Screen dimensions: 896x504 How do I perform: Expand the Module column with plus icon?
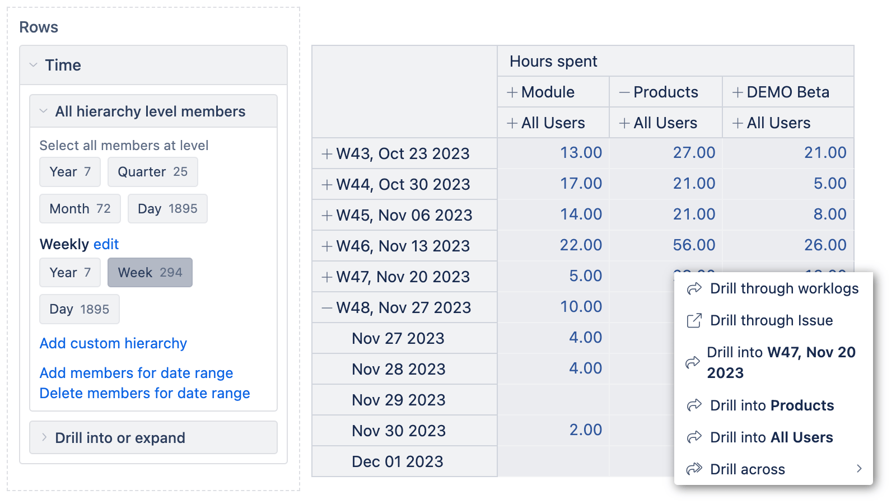512,92
